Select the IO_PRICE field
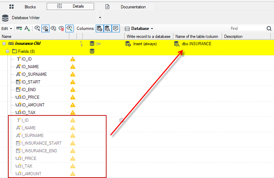 click(x=30, y=97)
